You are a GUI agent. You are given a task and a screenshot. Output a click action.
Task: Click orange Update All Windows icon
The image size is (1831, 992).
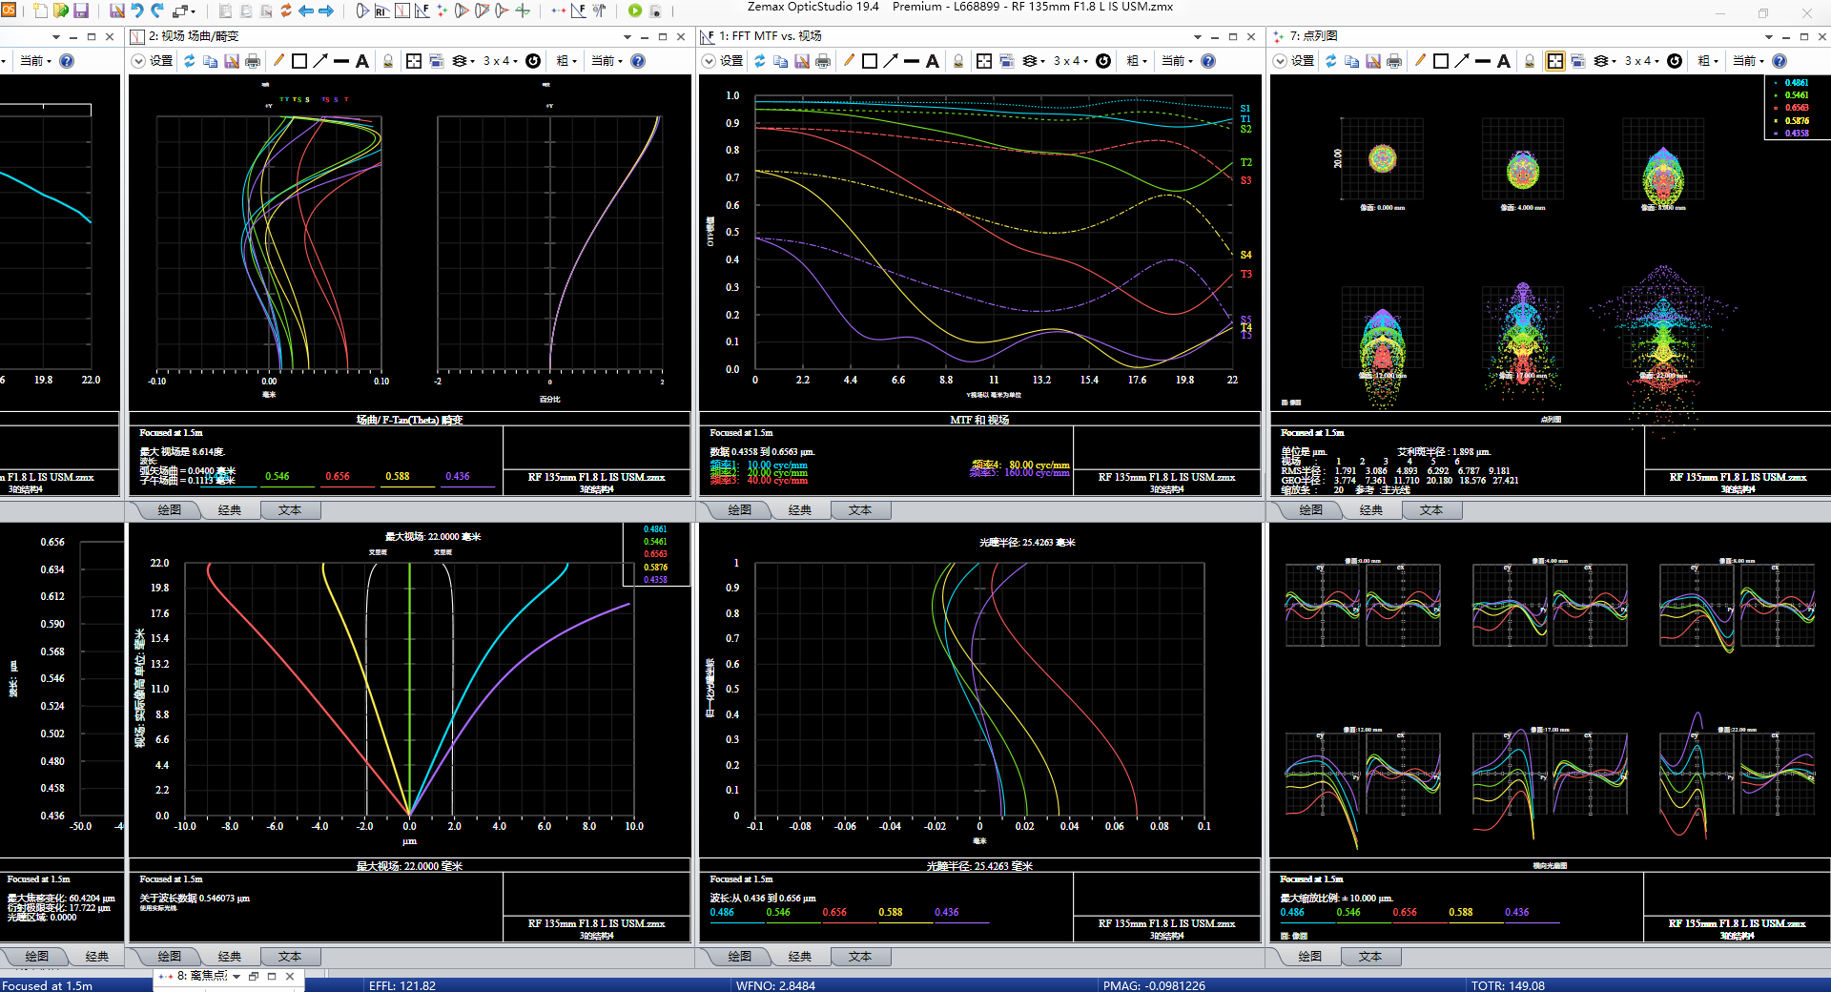pos(286,10)
